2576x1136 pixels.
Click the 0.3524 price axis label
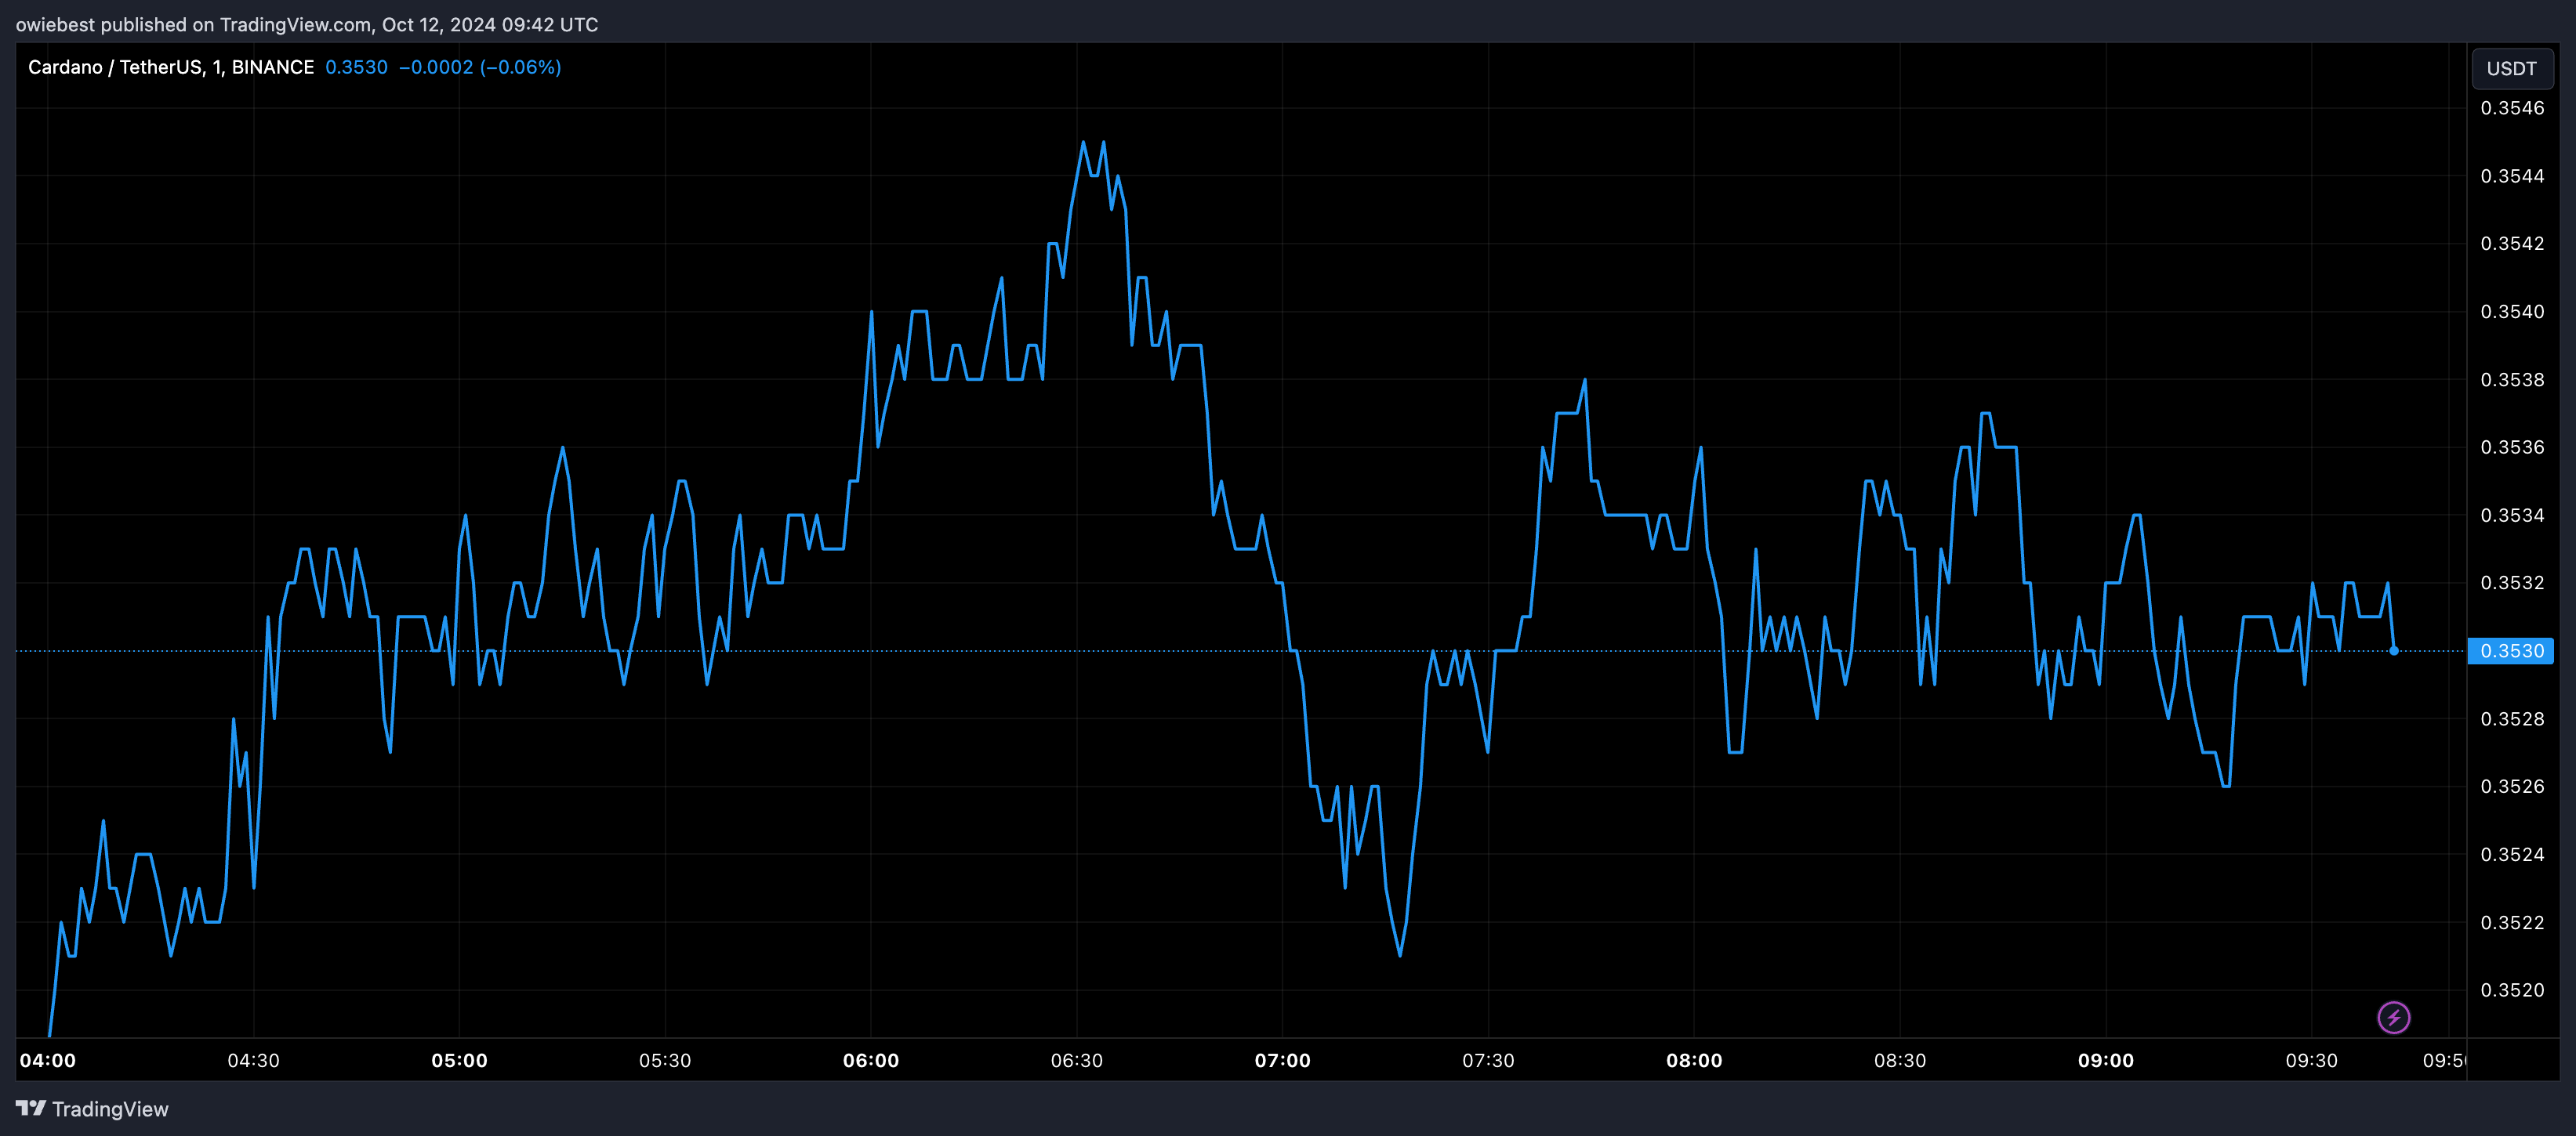[2512, 854]
